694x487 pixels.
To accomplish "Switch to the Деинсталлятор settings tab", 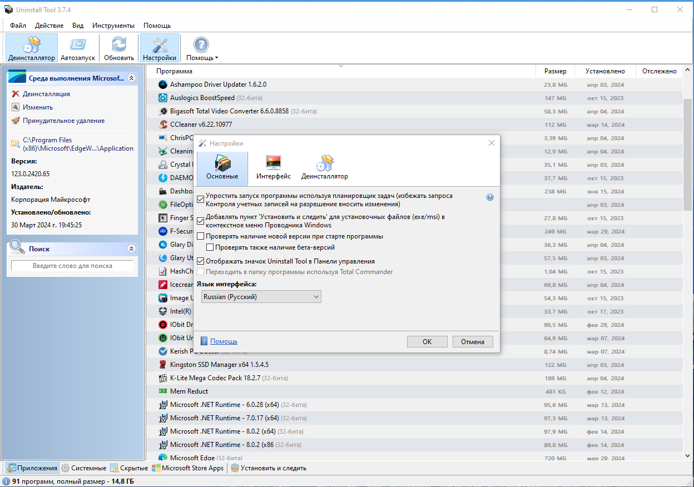I will (325, 168).
